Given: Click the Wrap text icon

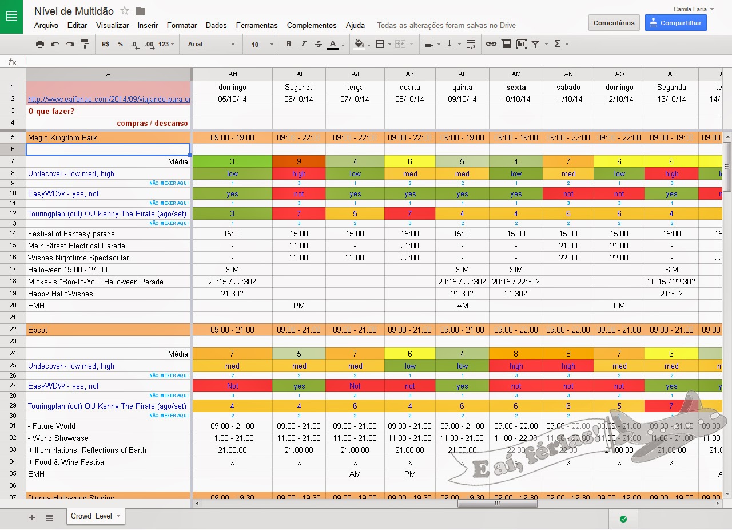Looking at the screenshot, I should click(471, 44).
